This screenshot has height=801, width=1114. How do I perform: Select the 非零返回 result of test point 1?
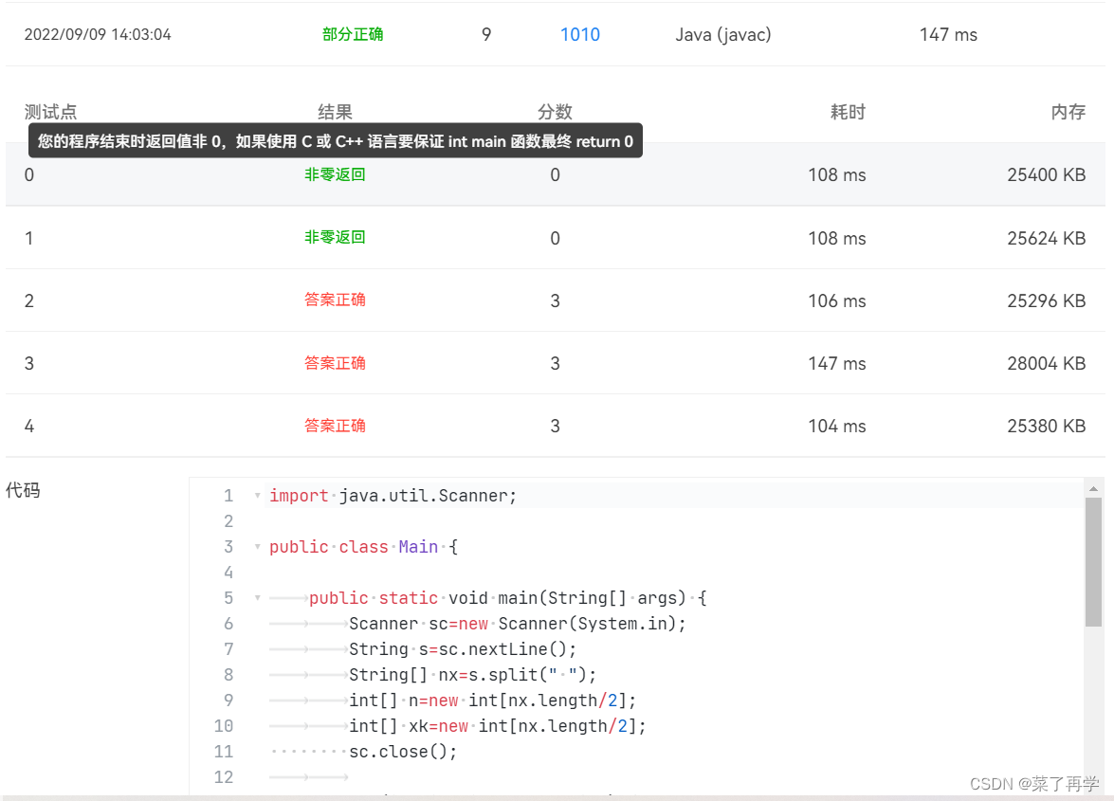tap(335, 237)
